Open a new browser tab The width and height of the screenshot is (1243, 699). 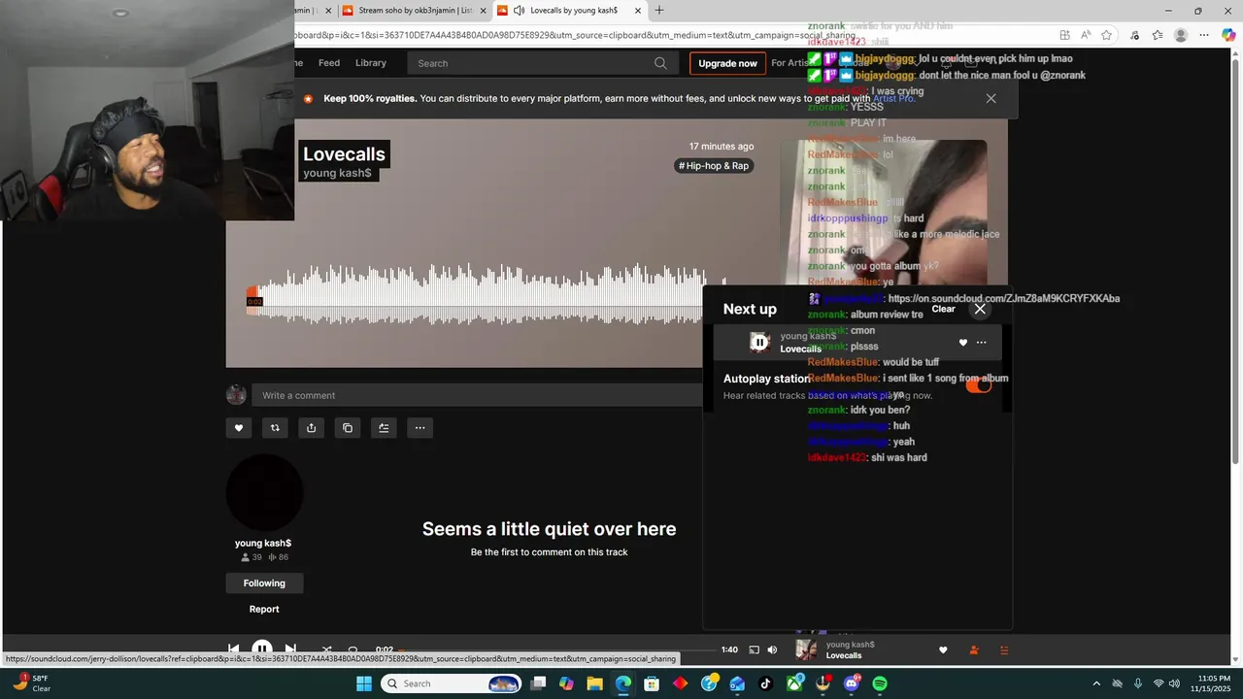point(659,11)
